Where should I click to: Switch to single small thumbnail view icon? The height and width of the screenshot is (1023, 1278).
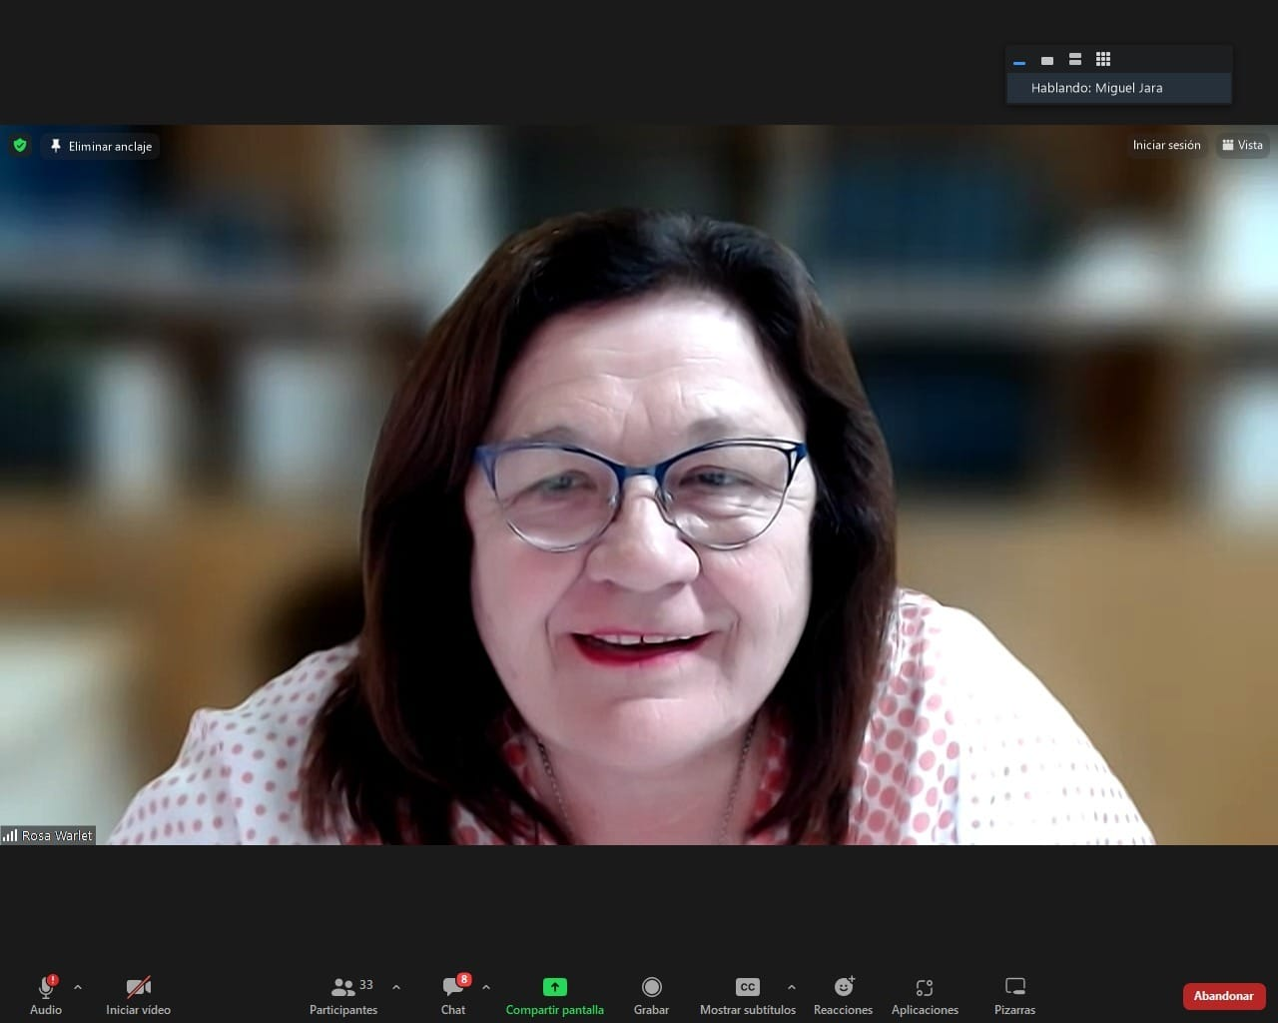(1047, 60)
